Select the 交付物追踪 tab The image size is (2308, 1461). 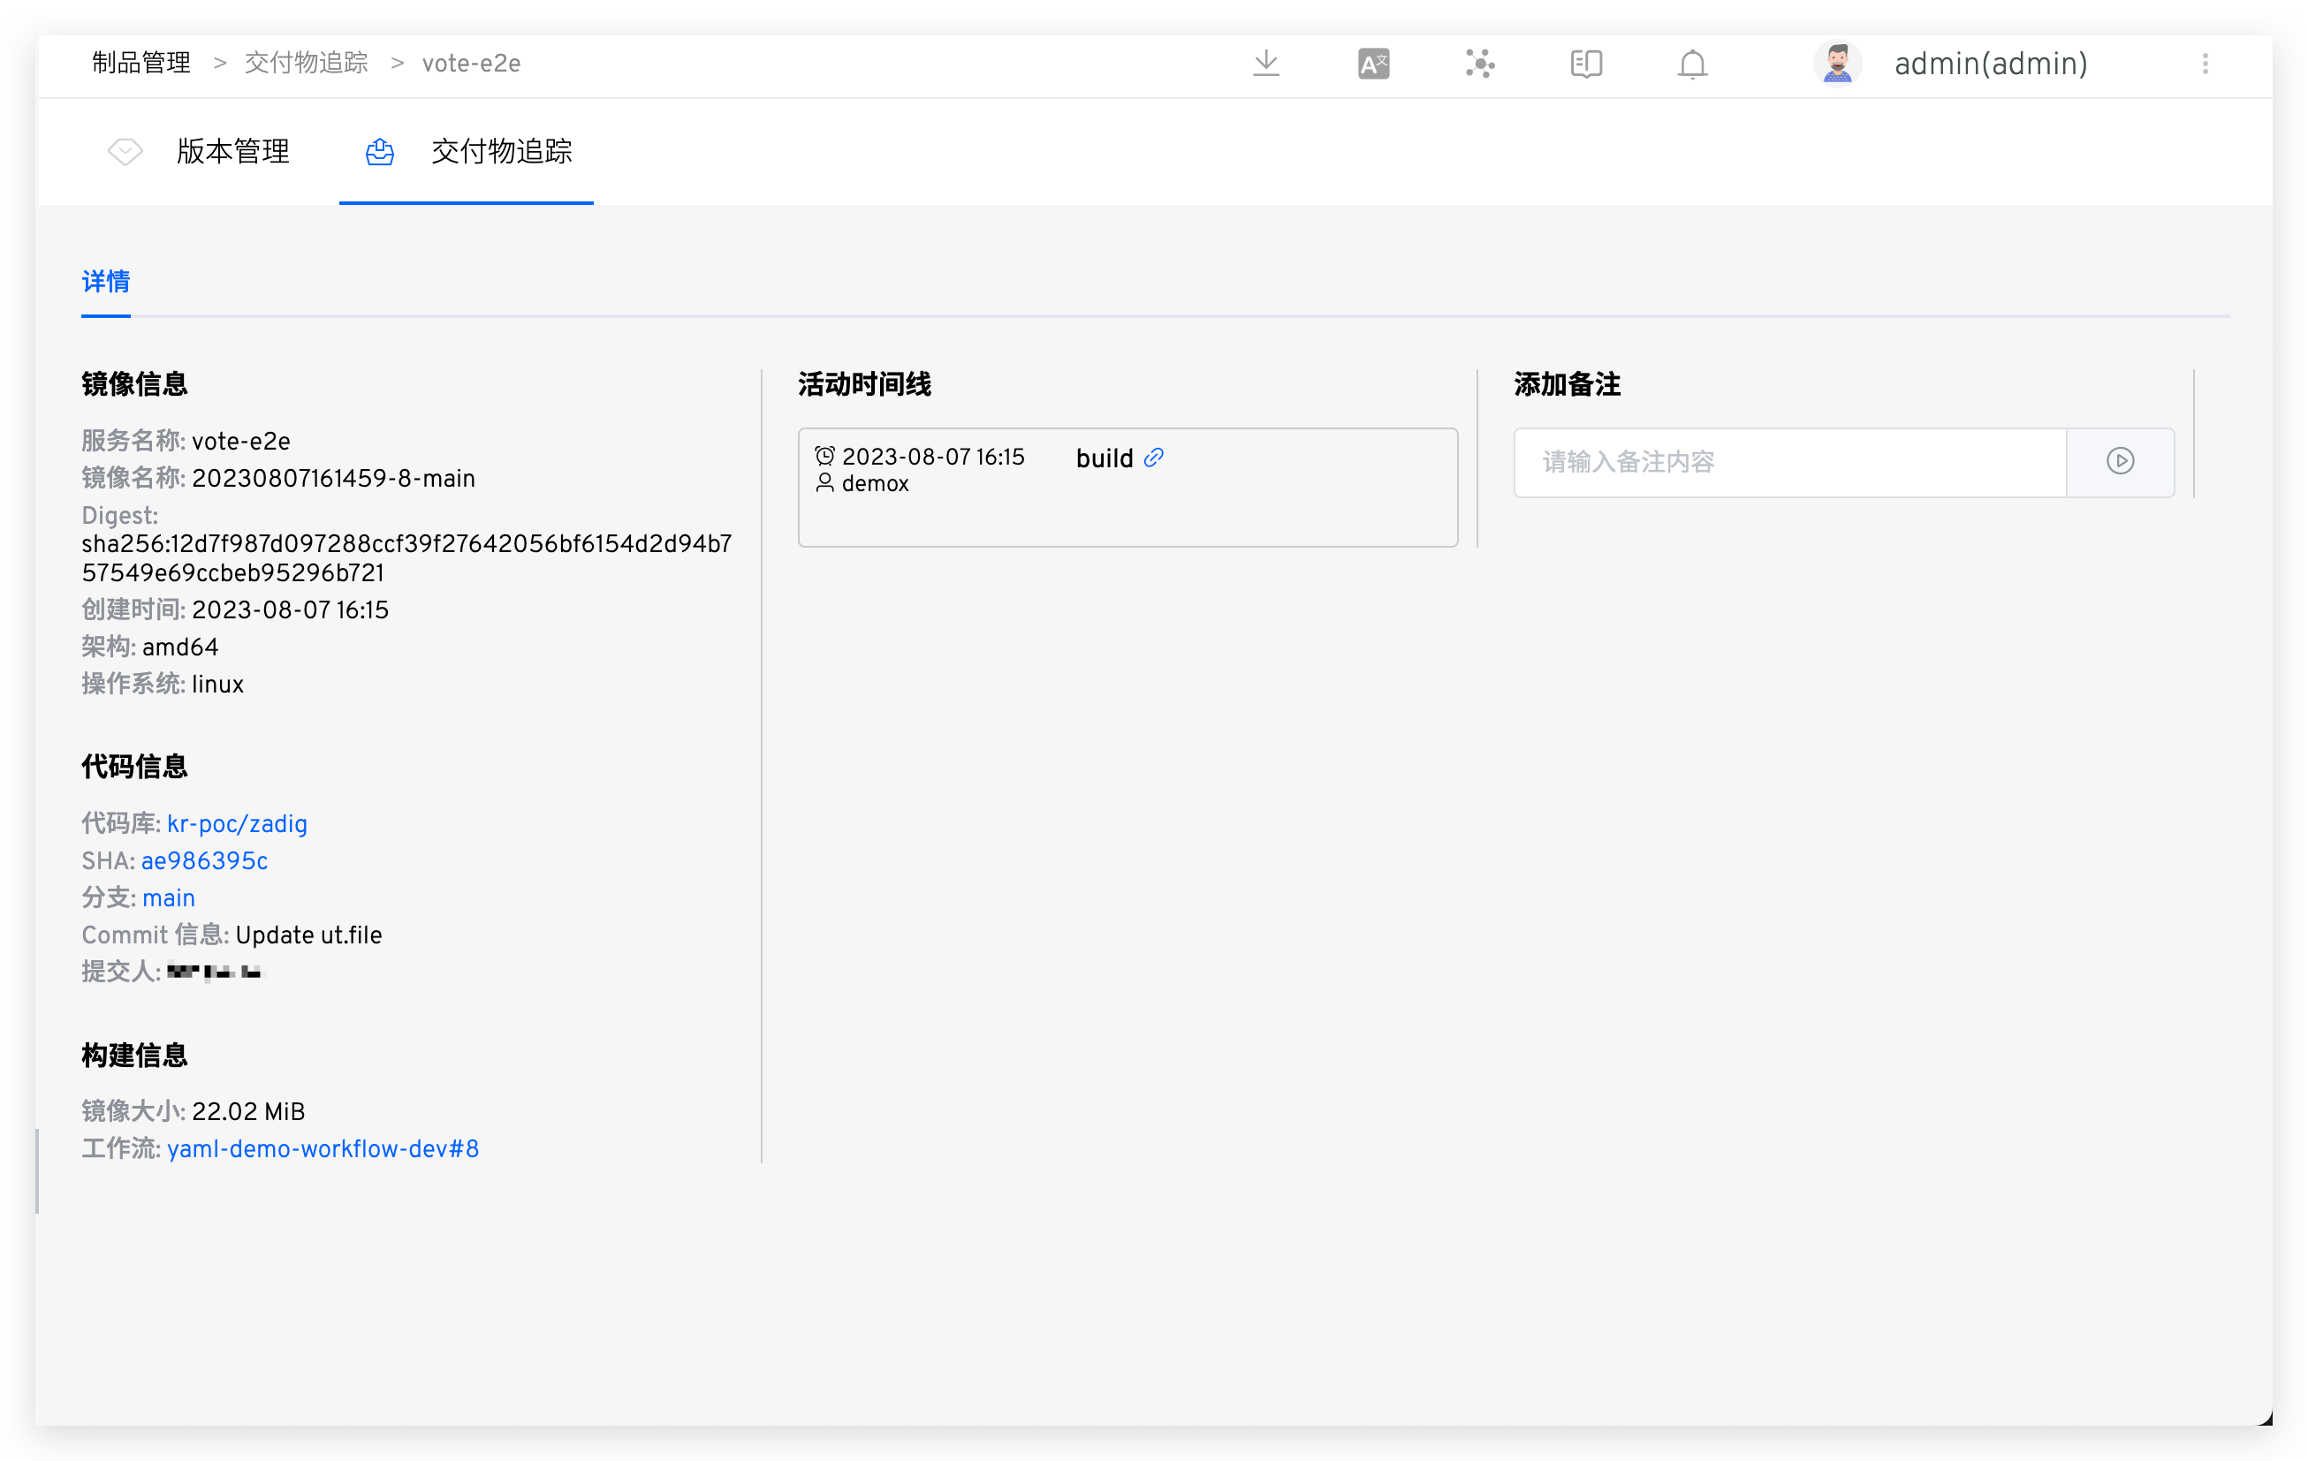(500, 151)
